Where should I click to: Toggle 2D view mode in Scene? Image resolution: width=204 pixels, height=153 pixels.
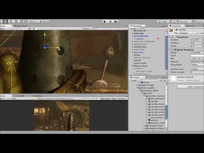coord(20,28)
